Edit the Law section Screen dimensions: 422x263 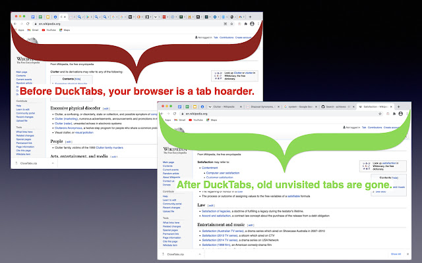[211, 206]
